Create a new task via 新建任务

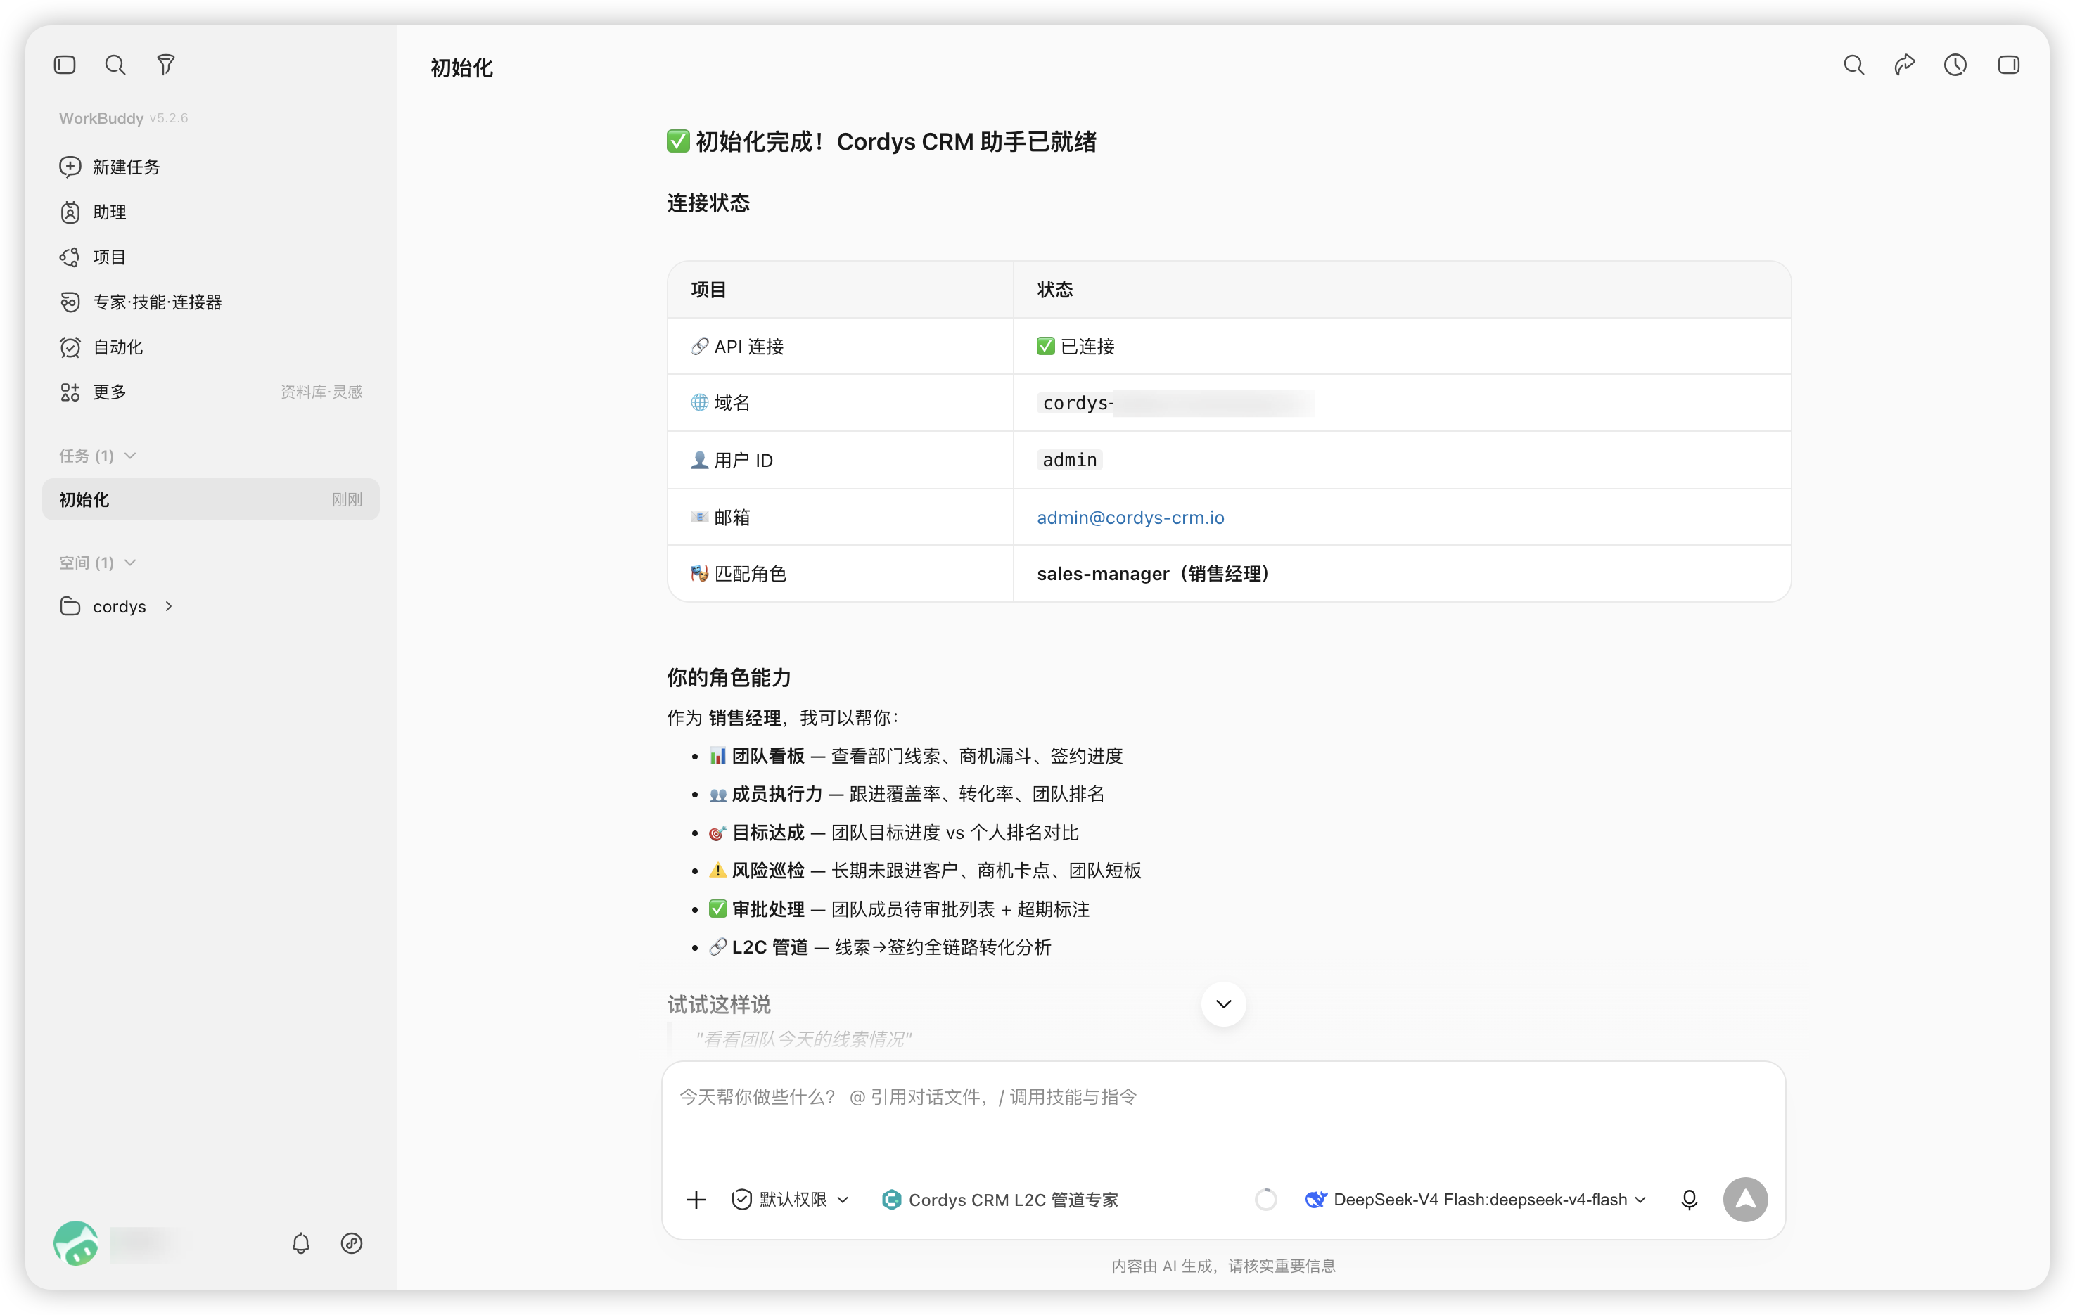tap(210, 167)
